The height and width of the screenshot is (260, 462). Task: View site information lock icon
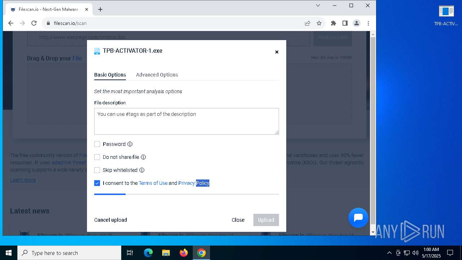click(x=48, y=23)
